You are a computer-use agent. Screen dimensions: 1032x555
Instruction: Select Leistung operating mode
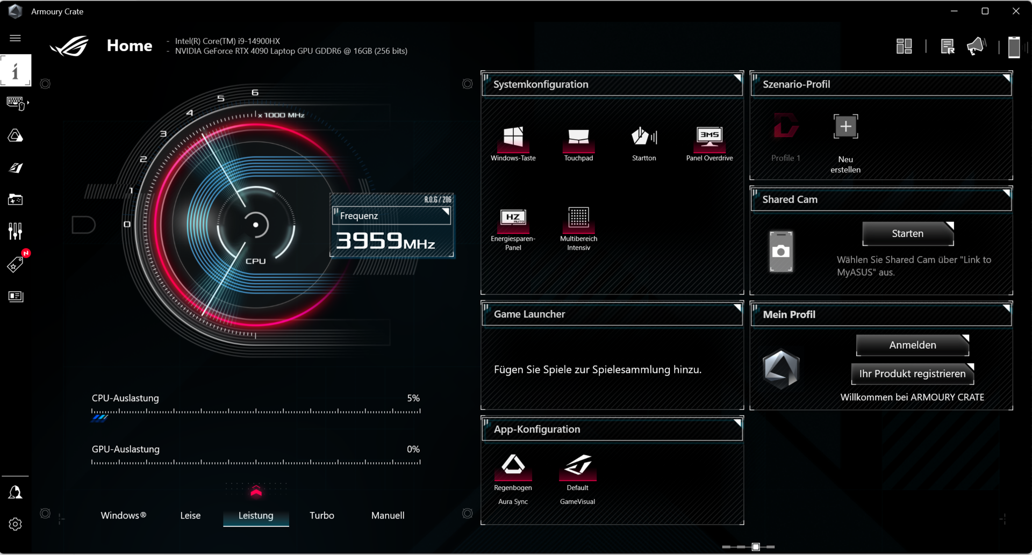click(x=256, y=515)
